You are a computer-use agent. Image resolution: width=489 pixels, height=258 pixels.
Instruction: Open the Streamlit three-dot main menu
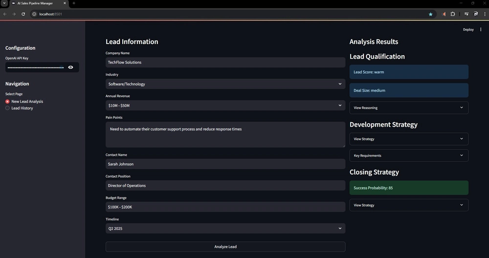[x=481, y=30]
